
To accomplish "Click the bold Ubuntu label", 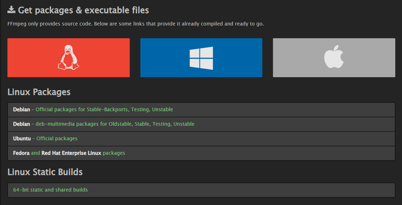I will pos(22,138).
